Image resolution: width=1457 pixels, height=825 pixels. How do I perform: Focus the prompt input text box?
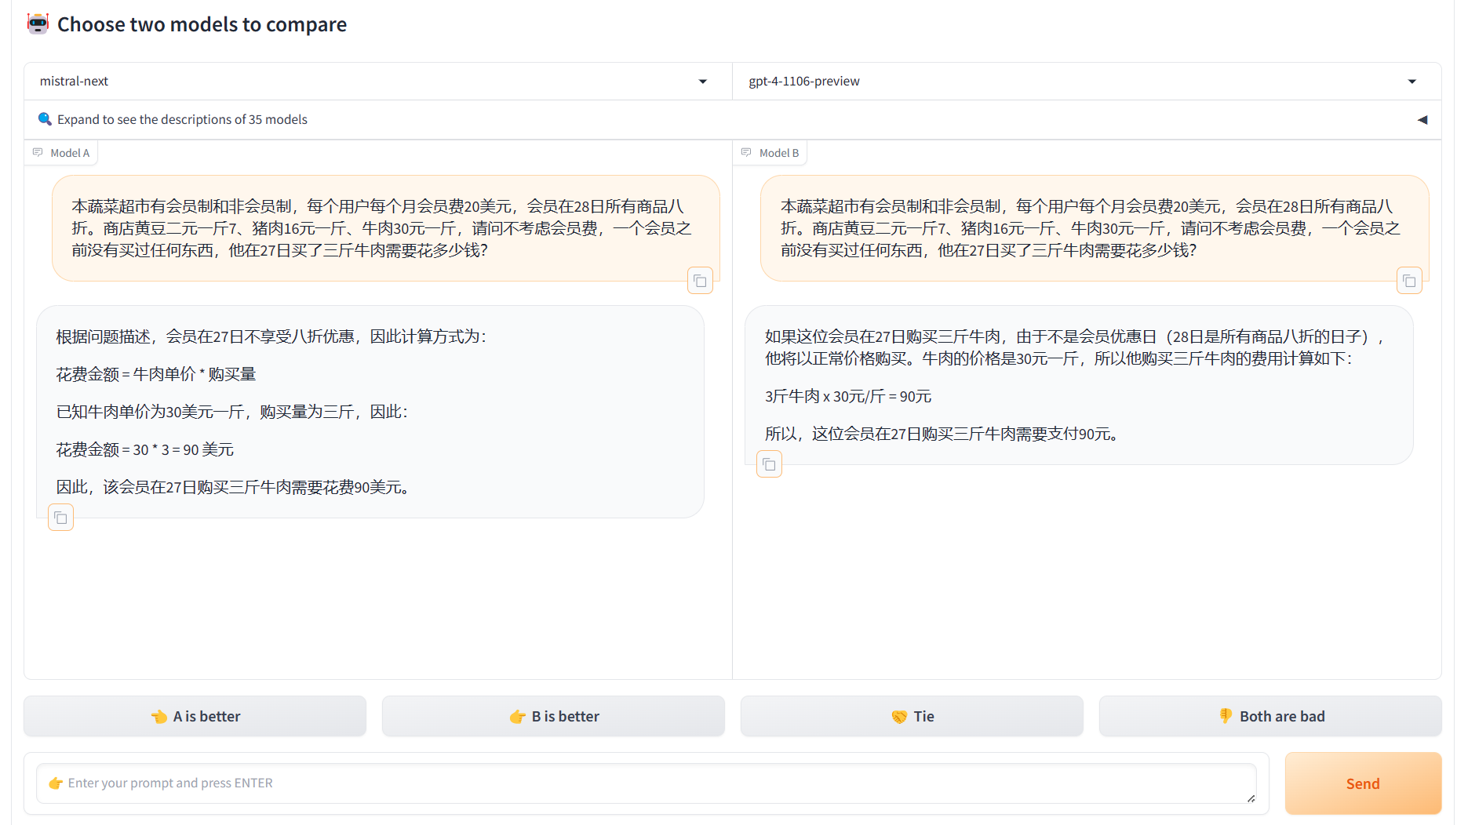coord(643,783)
